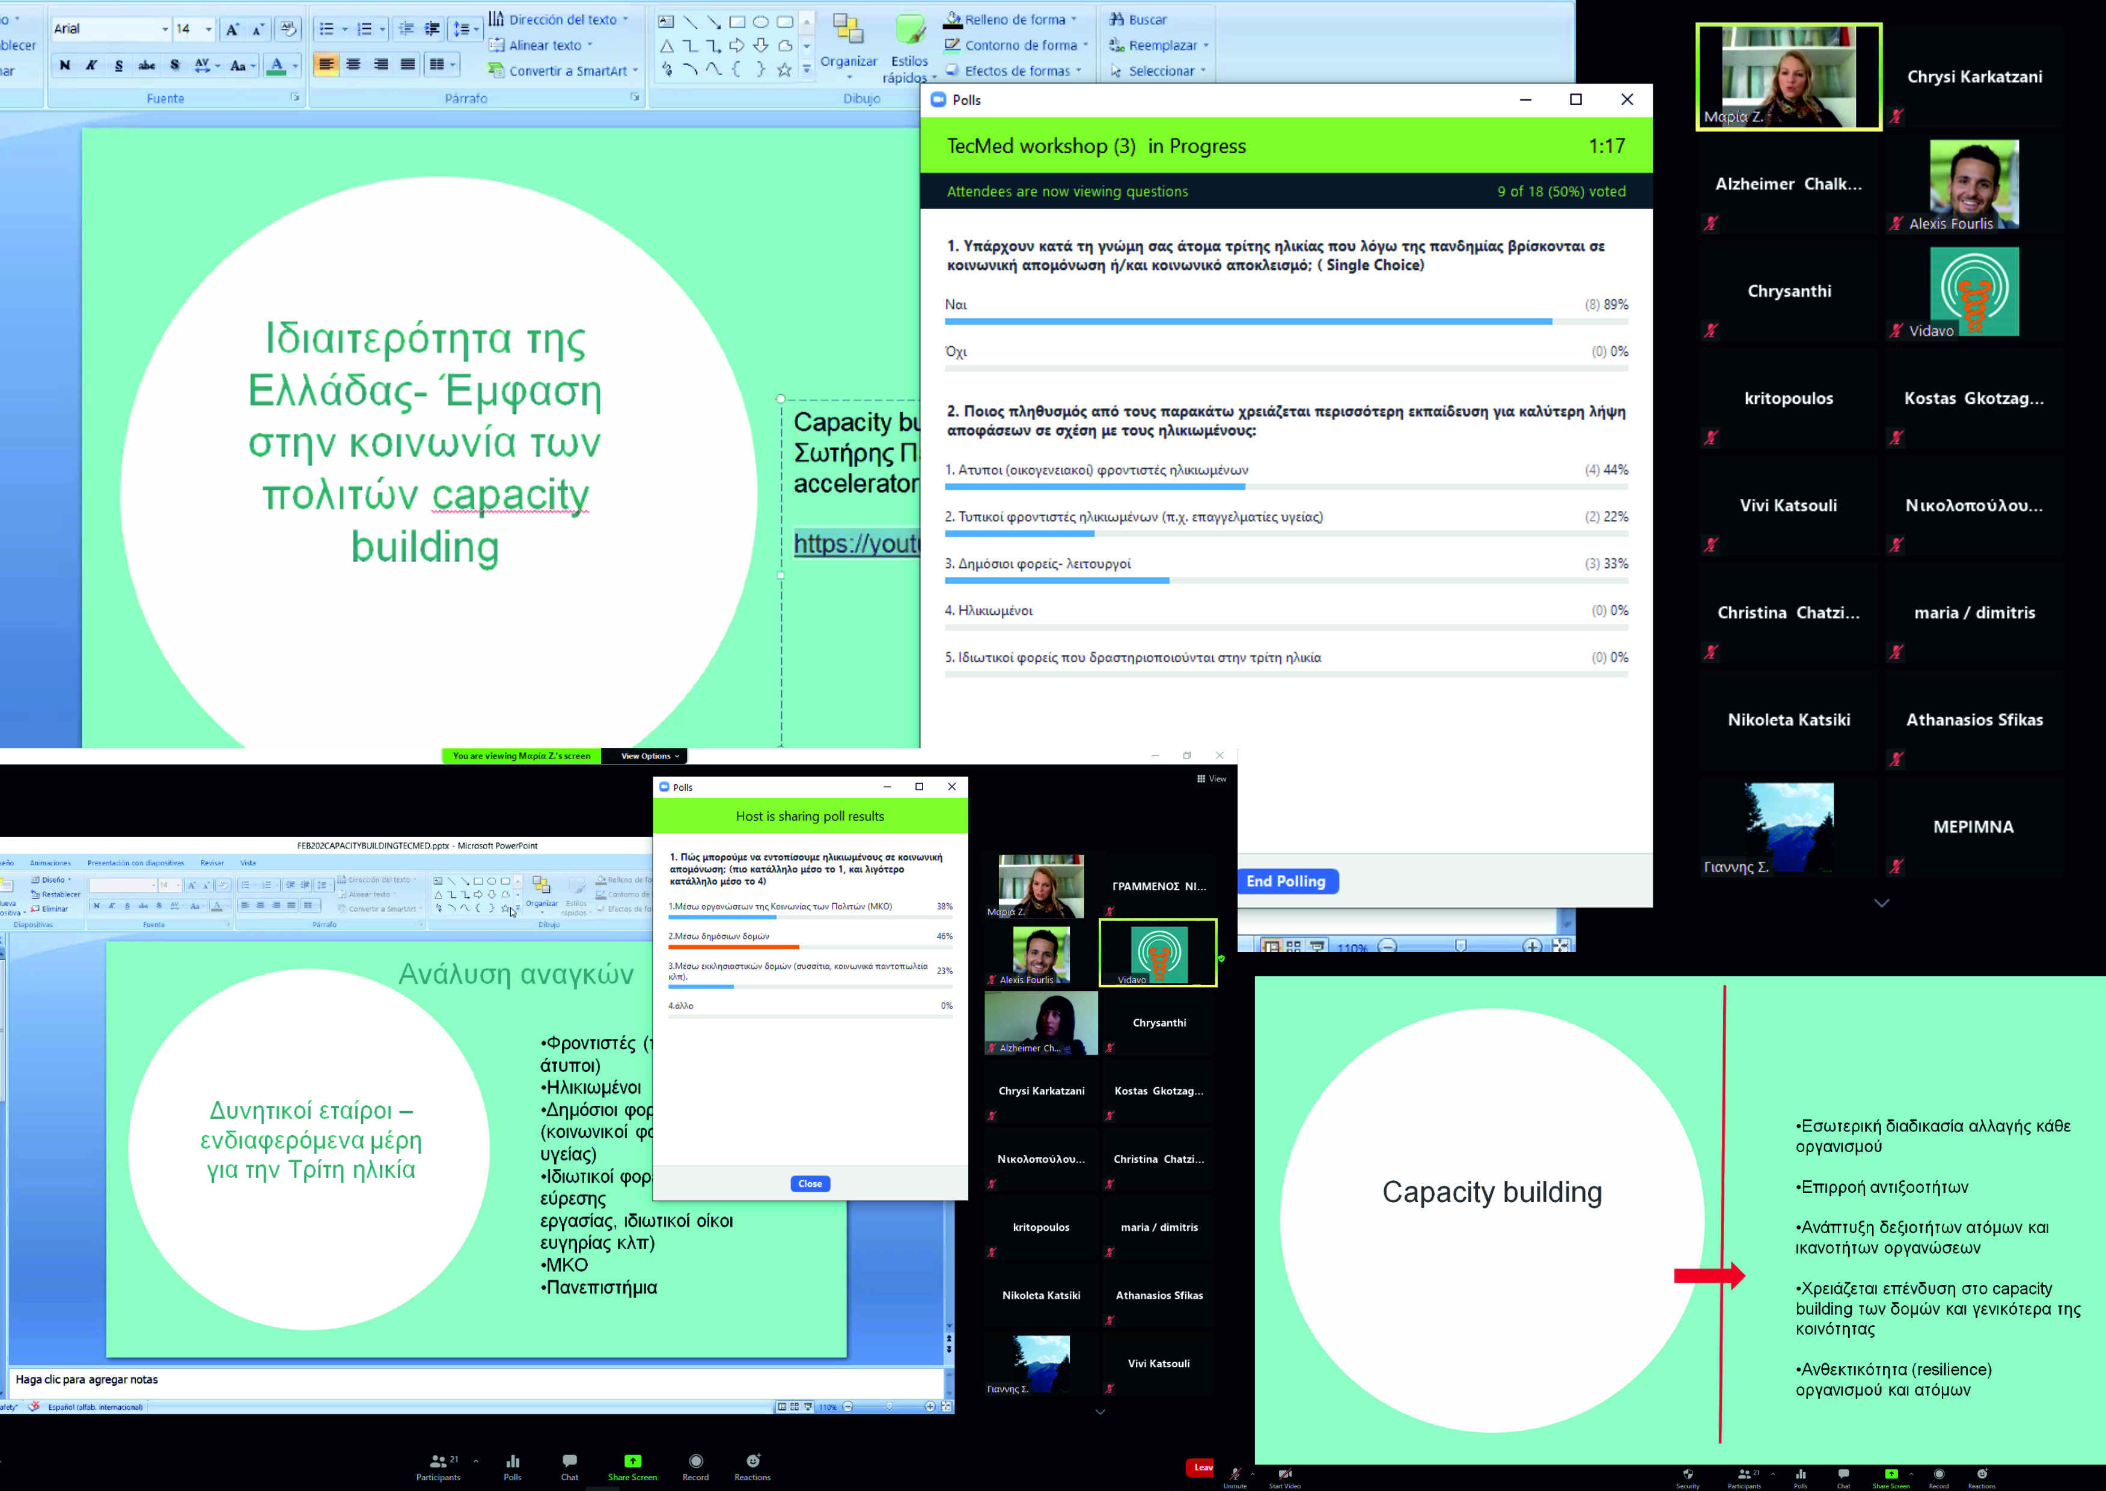Image resolution: width=2106 pixels, height=1491 pixels.
Task: Toggle underline (S) in the Arial ribbon's Fuente group
Action: click(x=118, y=65)
